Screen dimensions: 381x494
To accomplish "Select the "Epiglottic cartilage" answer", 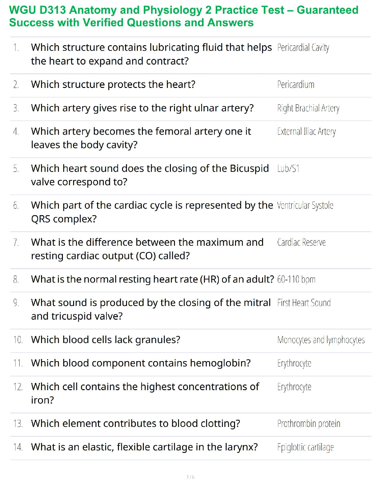I will pos(305,447).
